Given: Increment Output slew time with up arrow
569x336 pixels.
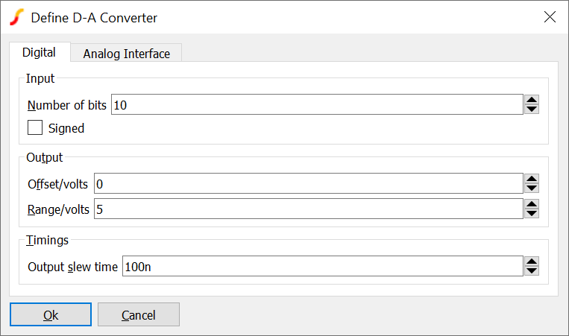Looking at the screenshot, I should [x=532, y=261].
